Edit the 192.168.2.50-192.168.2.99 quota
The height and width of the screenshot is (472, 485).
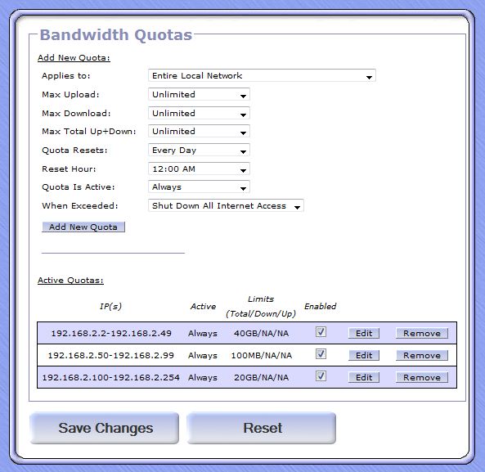pos(364,355)
